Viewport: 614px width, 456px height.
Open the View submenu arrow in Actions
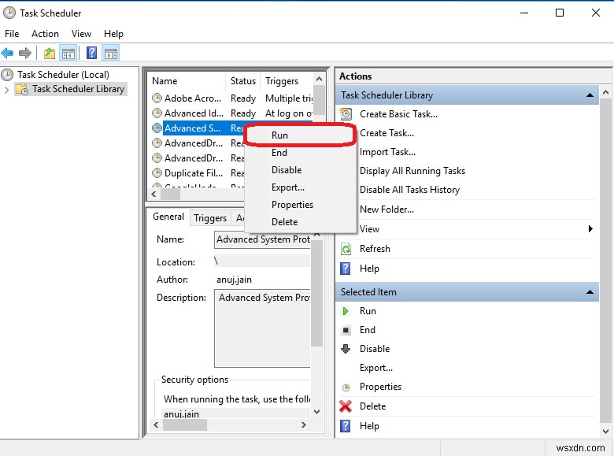[x=590, y=228]
